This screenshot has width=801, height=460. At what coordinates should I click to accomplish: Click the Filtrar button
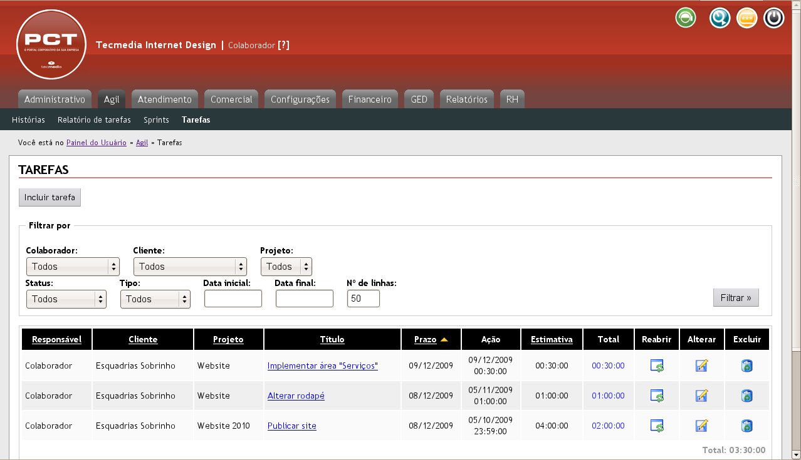[x=736, y=298]
